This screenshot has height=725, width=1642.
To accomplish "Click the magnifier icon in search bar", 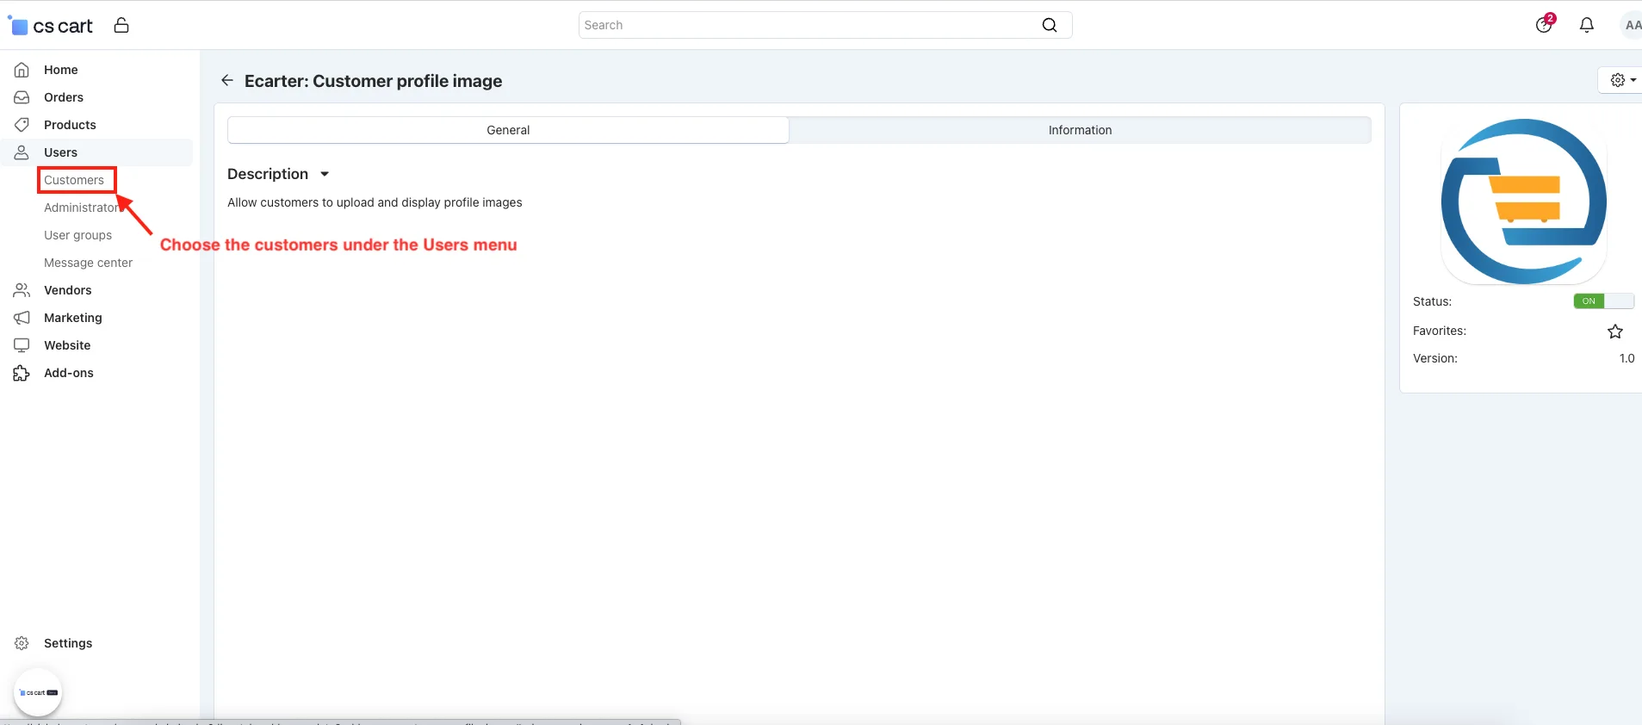I will pos(1050,25).
